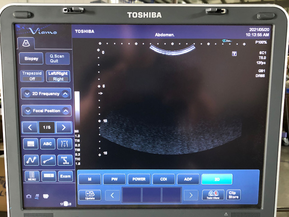289x217 pixels.
Task: Click the DR65 dynamic range value
Action: 260,75
